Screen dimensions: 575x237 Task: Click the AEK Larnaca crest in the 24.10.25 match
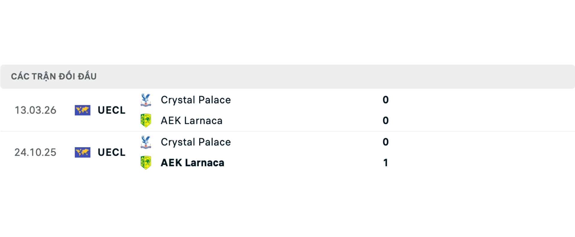click(146, 163)
